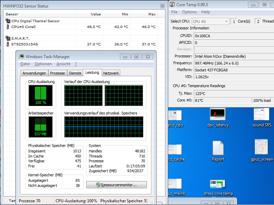
Task: Open the ? help menu in Task-Manager
Action: point(76,64)
